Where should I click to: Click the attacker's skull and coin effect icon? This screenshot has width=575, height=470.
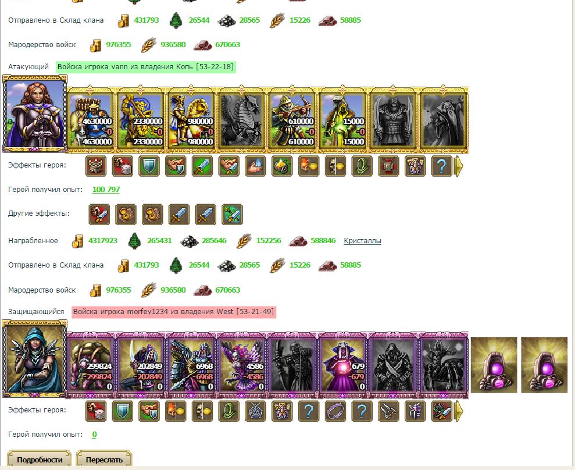coord(335,166)
